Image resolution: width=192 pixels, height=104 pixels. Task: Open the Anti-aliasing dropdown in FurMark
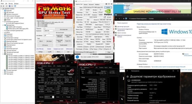(49, 35)
